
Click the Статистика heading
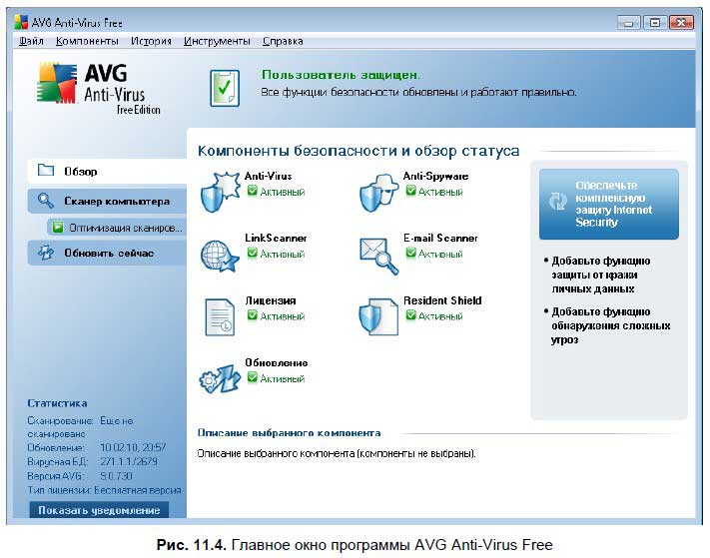pos(57,403)
